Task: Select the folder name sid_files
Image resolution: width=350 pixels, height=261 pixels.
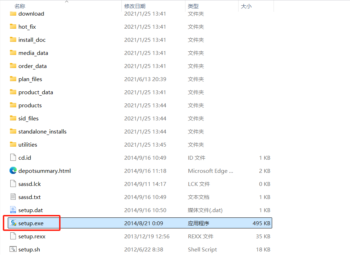Action: [28, 118]
